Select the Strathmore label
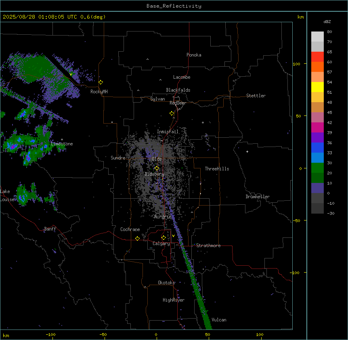The height and width of the screenshot is (340, 348). (x=208, y=246)
